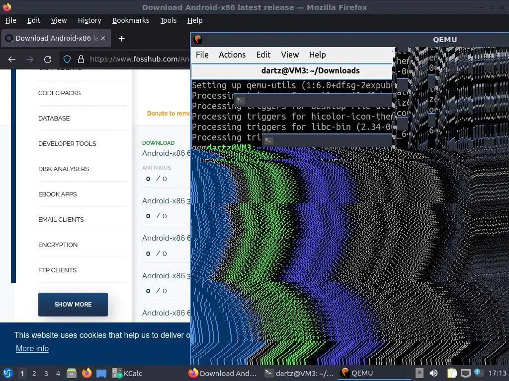Switch to virtual desktop 3
Image resolution: width=509 pixels, height=381 pixels.
click(x=46, y=374)
